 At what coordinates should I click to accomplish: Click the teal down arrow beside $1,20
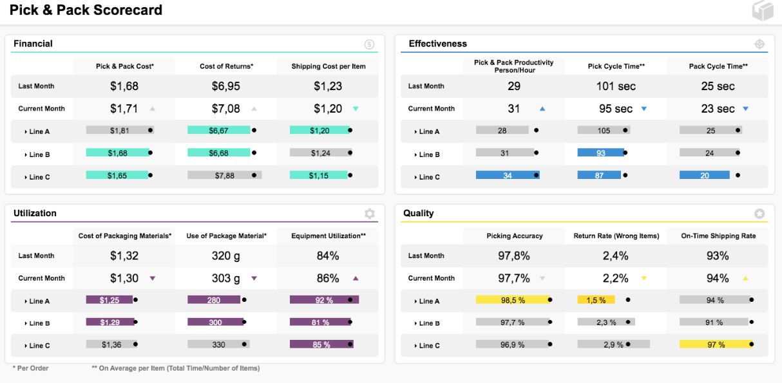(356, 109)
